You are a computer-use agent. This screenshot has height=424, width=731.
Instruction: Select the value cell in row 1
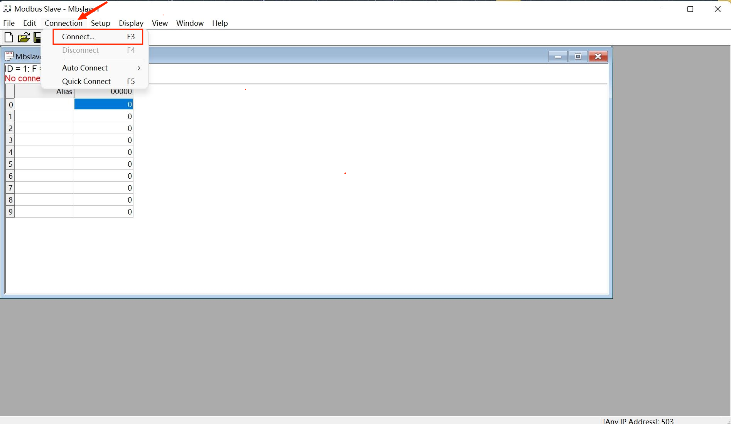point(104,116)
